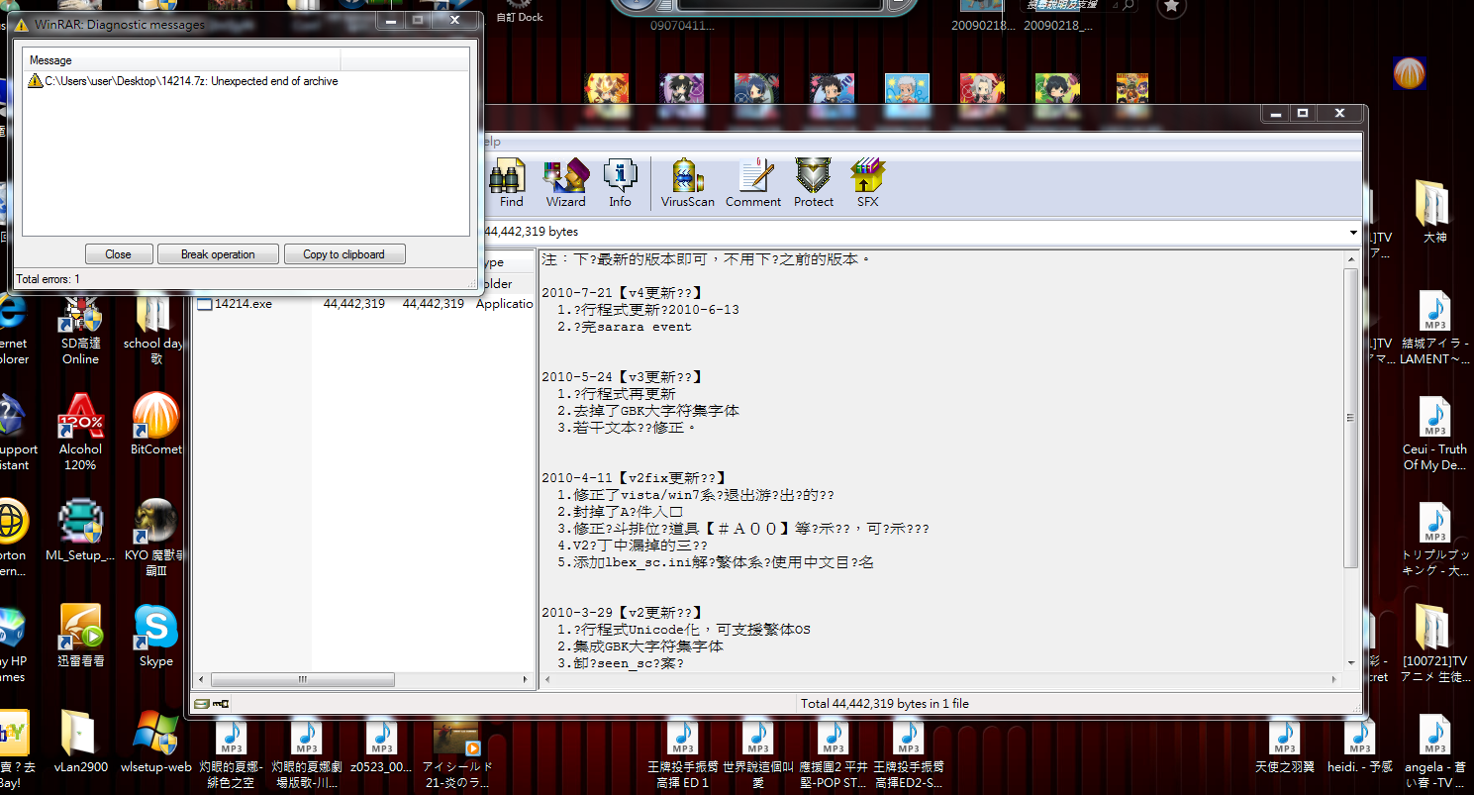The width and height of the screenshot is (1474, 795).
Task: Click the comment pane vertical scrollbar thumb
Action: [1351, 418]
